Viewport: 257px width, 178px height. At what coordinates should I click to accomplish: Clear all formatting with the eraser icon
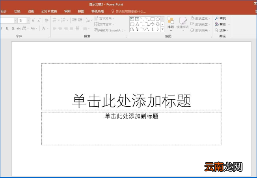click(x=47, y=20)
